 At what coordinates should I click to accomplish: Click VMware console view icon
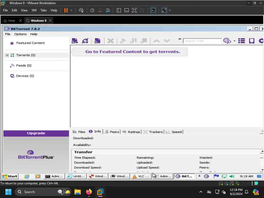[x=153, y=10]
